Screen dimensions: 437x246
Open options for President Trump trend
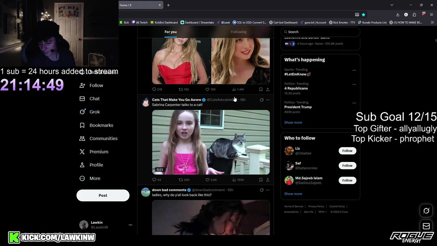click(354, 103)
